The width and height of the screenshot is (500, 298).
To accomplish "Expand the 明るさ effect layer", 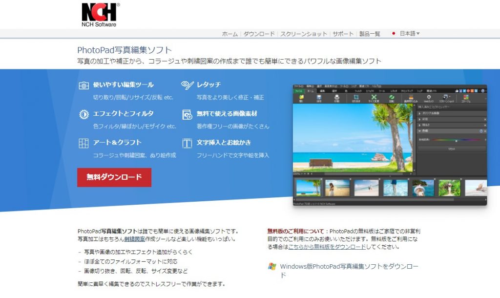I will pos(419,125).
